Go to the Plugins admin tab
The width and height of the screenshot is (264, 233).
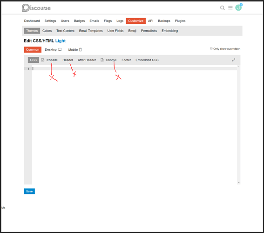coord(180,21)
